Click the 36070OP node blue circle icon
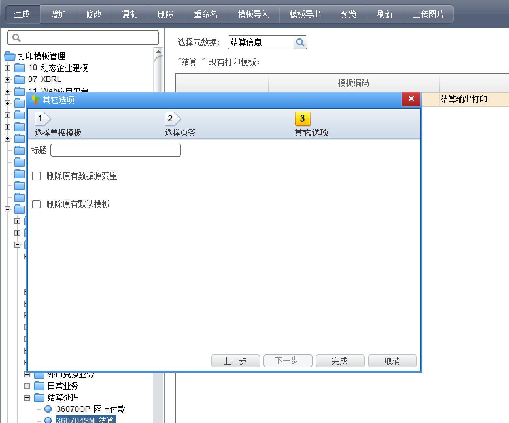 48,409
